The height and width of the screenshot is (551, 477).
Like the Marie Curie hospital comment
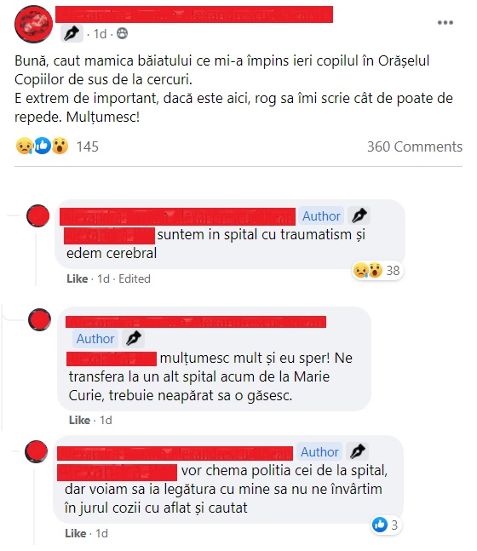79,420
